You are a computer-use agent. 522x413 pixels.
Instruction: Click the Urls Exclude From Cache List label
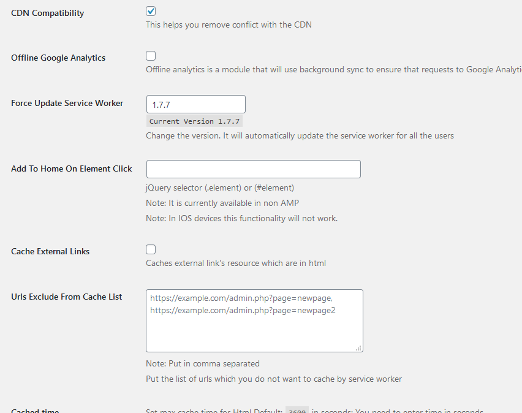click(67, 297)
